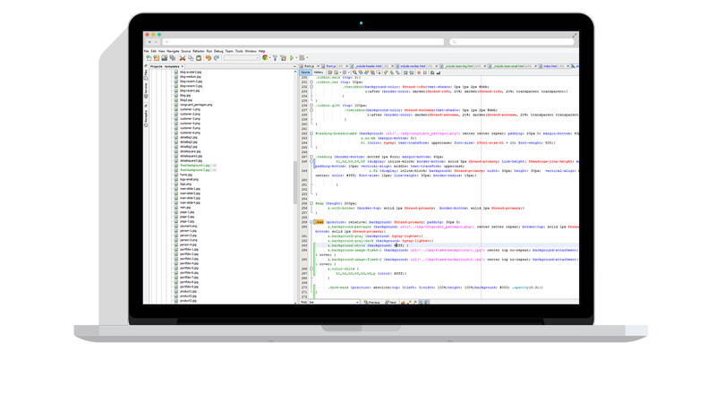Click the New File toolbar icon
Screen dimensions: 716x394
pyautogui.click(x=149, y=57)
